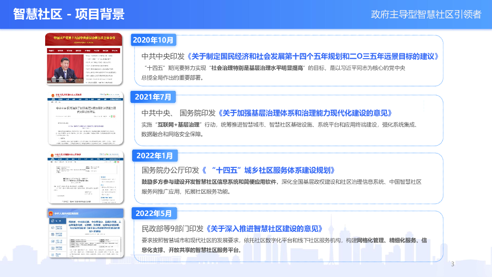Click 关于加强基层治理体系和治理能力现代化建设的意见 title
Image resolution: width=492 pixels, height=277 pixels.
click(305, 113)
